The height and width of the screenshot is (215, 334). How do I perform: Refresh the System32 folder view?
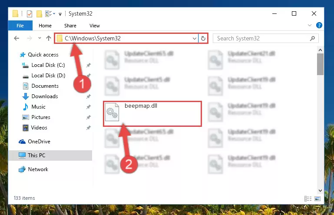(x=203, y=38)
